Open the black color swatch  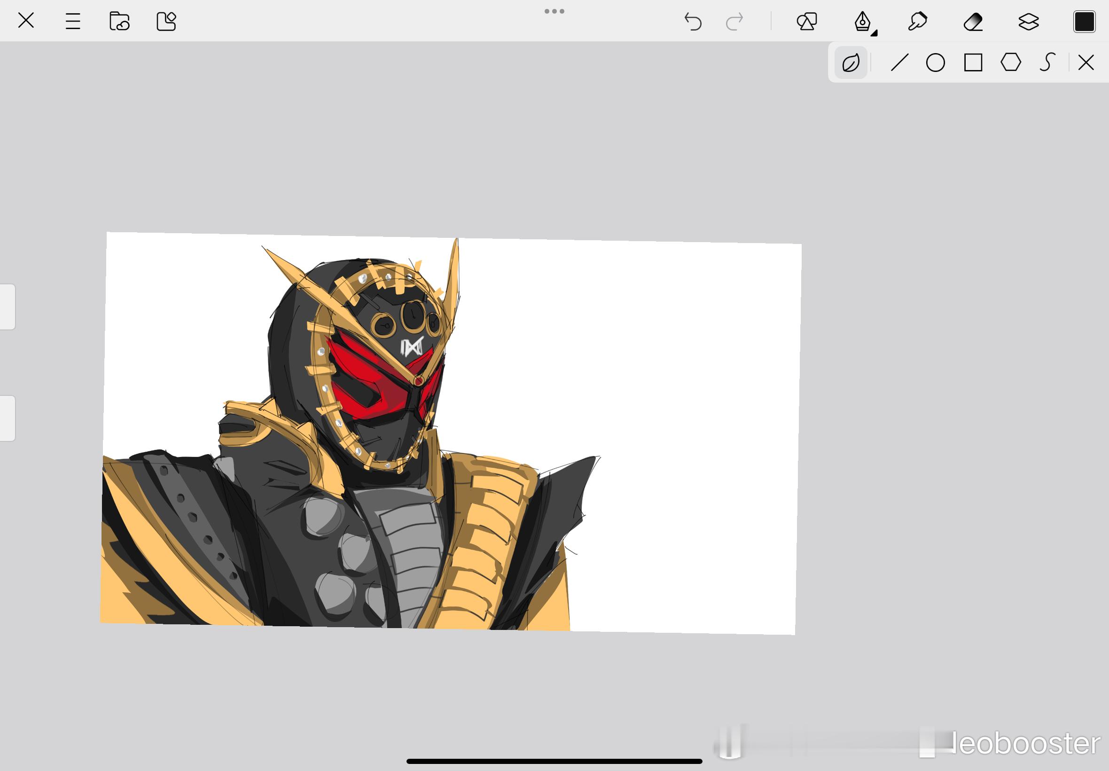[1084, 22]
